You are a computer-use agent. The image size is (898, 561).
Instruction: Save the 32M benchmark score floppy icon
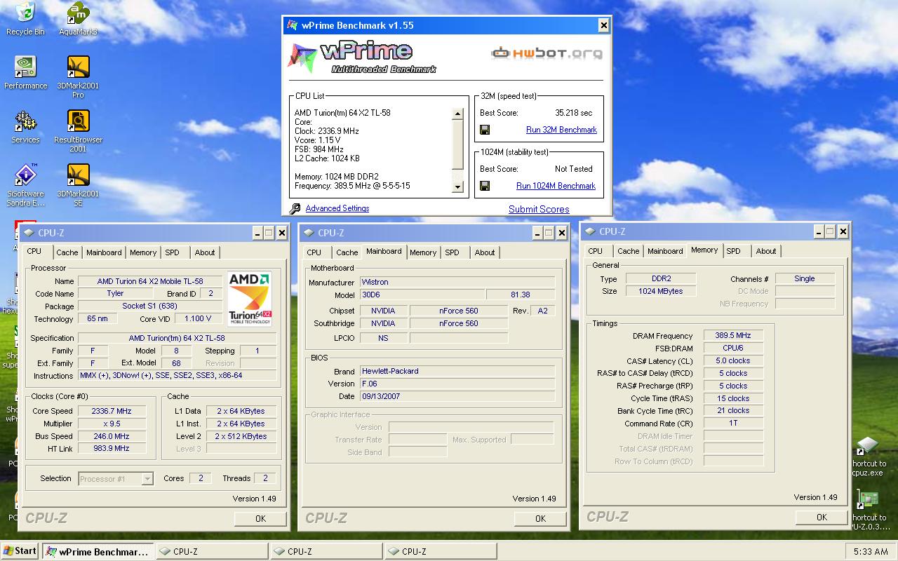[x=485, y=130]
